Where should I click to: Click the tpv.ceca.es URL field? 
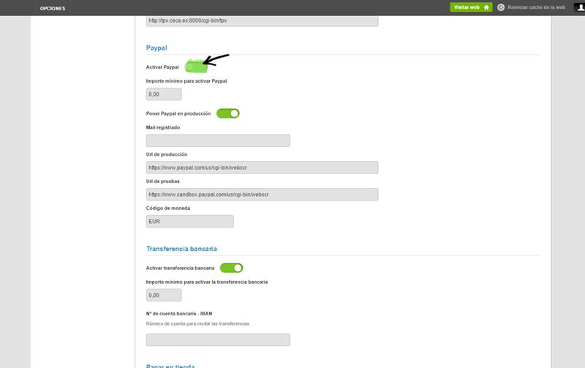(262, 21)
